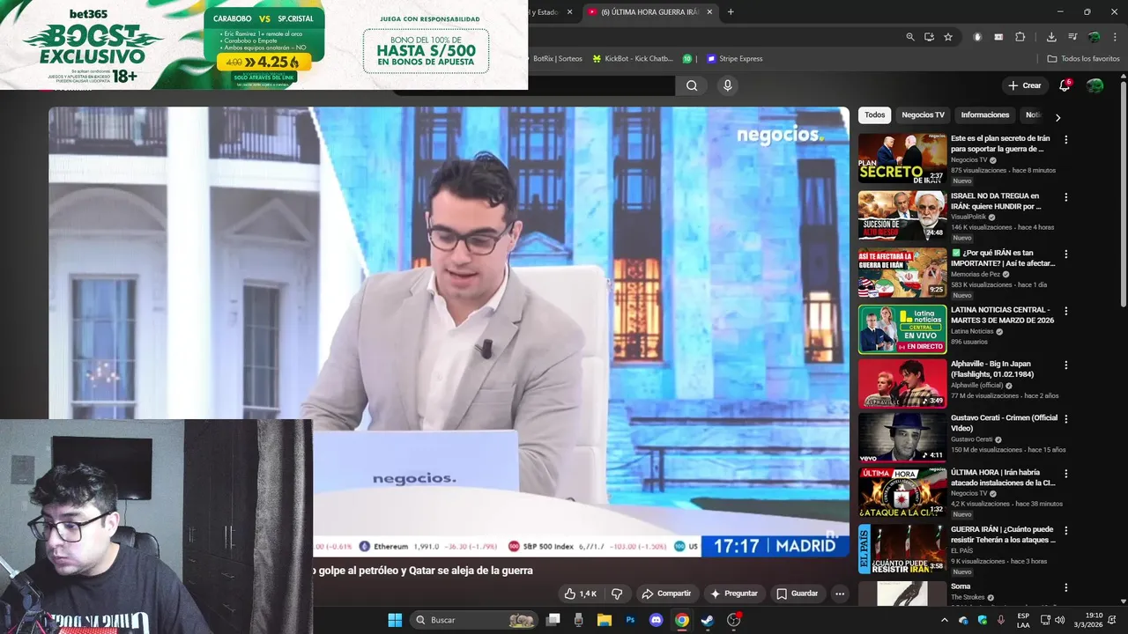Open Steam from taskbar
The width and height of the screenshot is (1128, 634).
pos(707,620)
